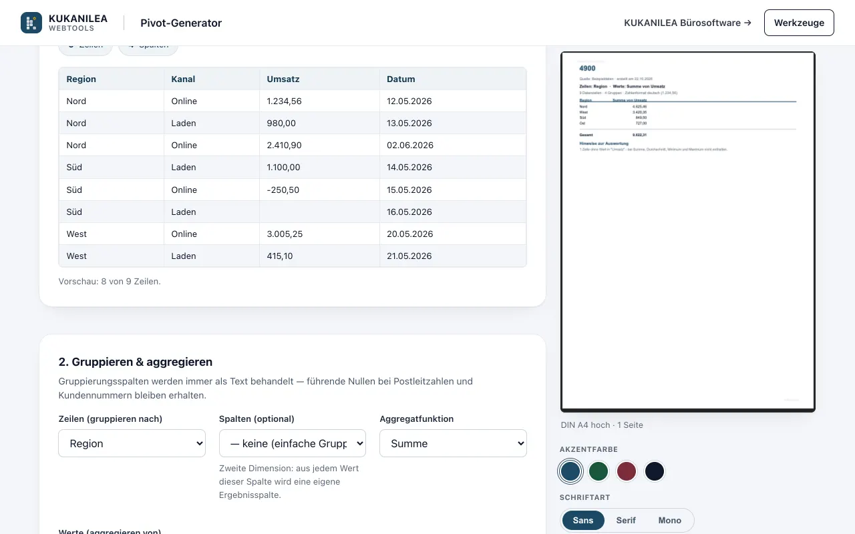Click the Region cell in the 14.05.2026 row
This screenshot has height=534, width=855.
111,167
